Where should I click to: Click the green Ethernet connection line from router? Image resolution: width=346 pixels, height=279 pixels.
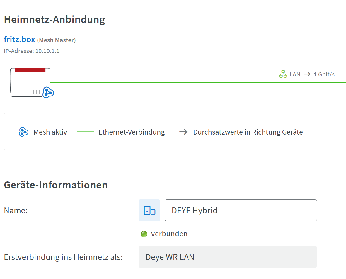pos(176,83)
